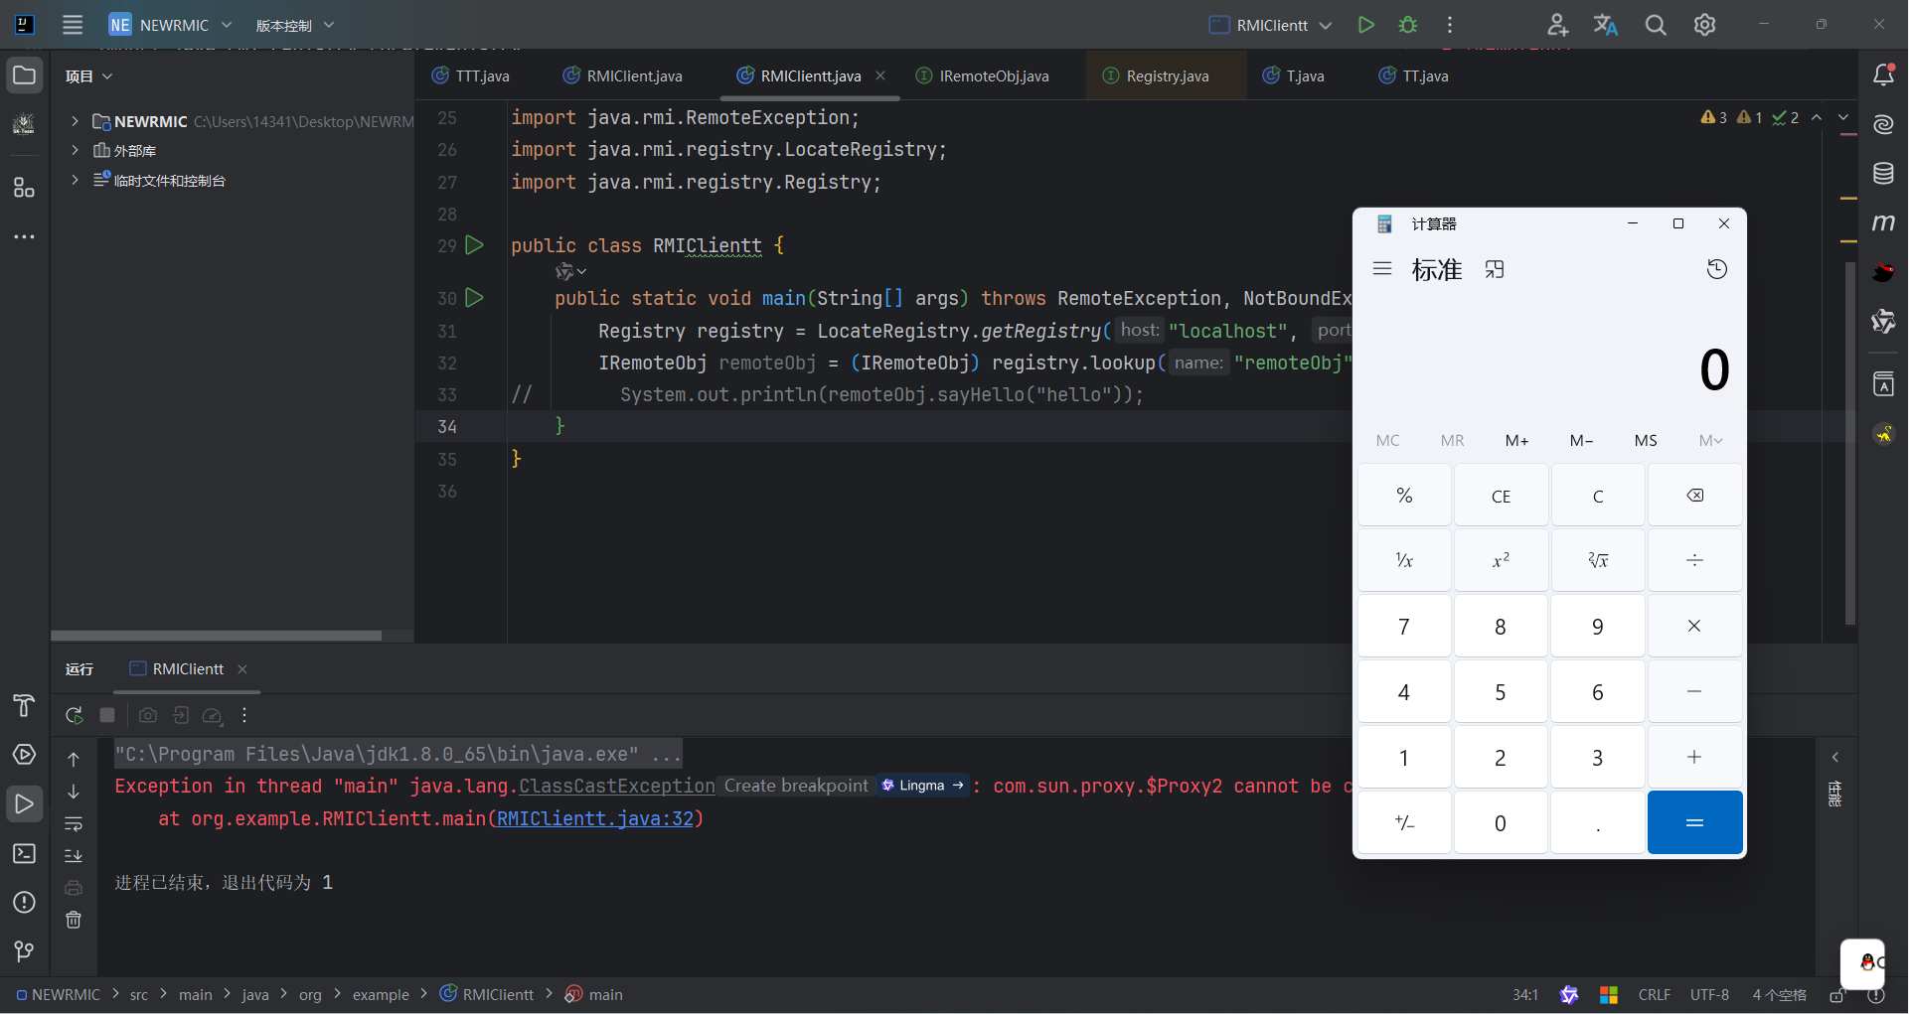The image size is (1909, 1014).
Task: Open the 版本控制 dropdown
Action: [295, 25]
